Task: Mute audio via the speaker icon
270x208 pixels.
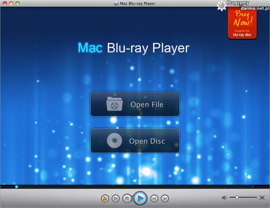Action: tap(224, 198)
